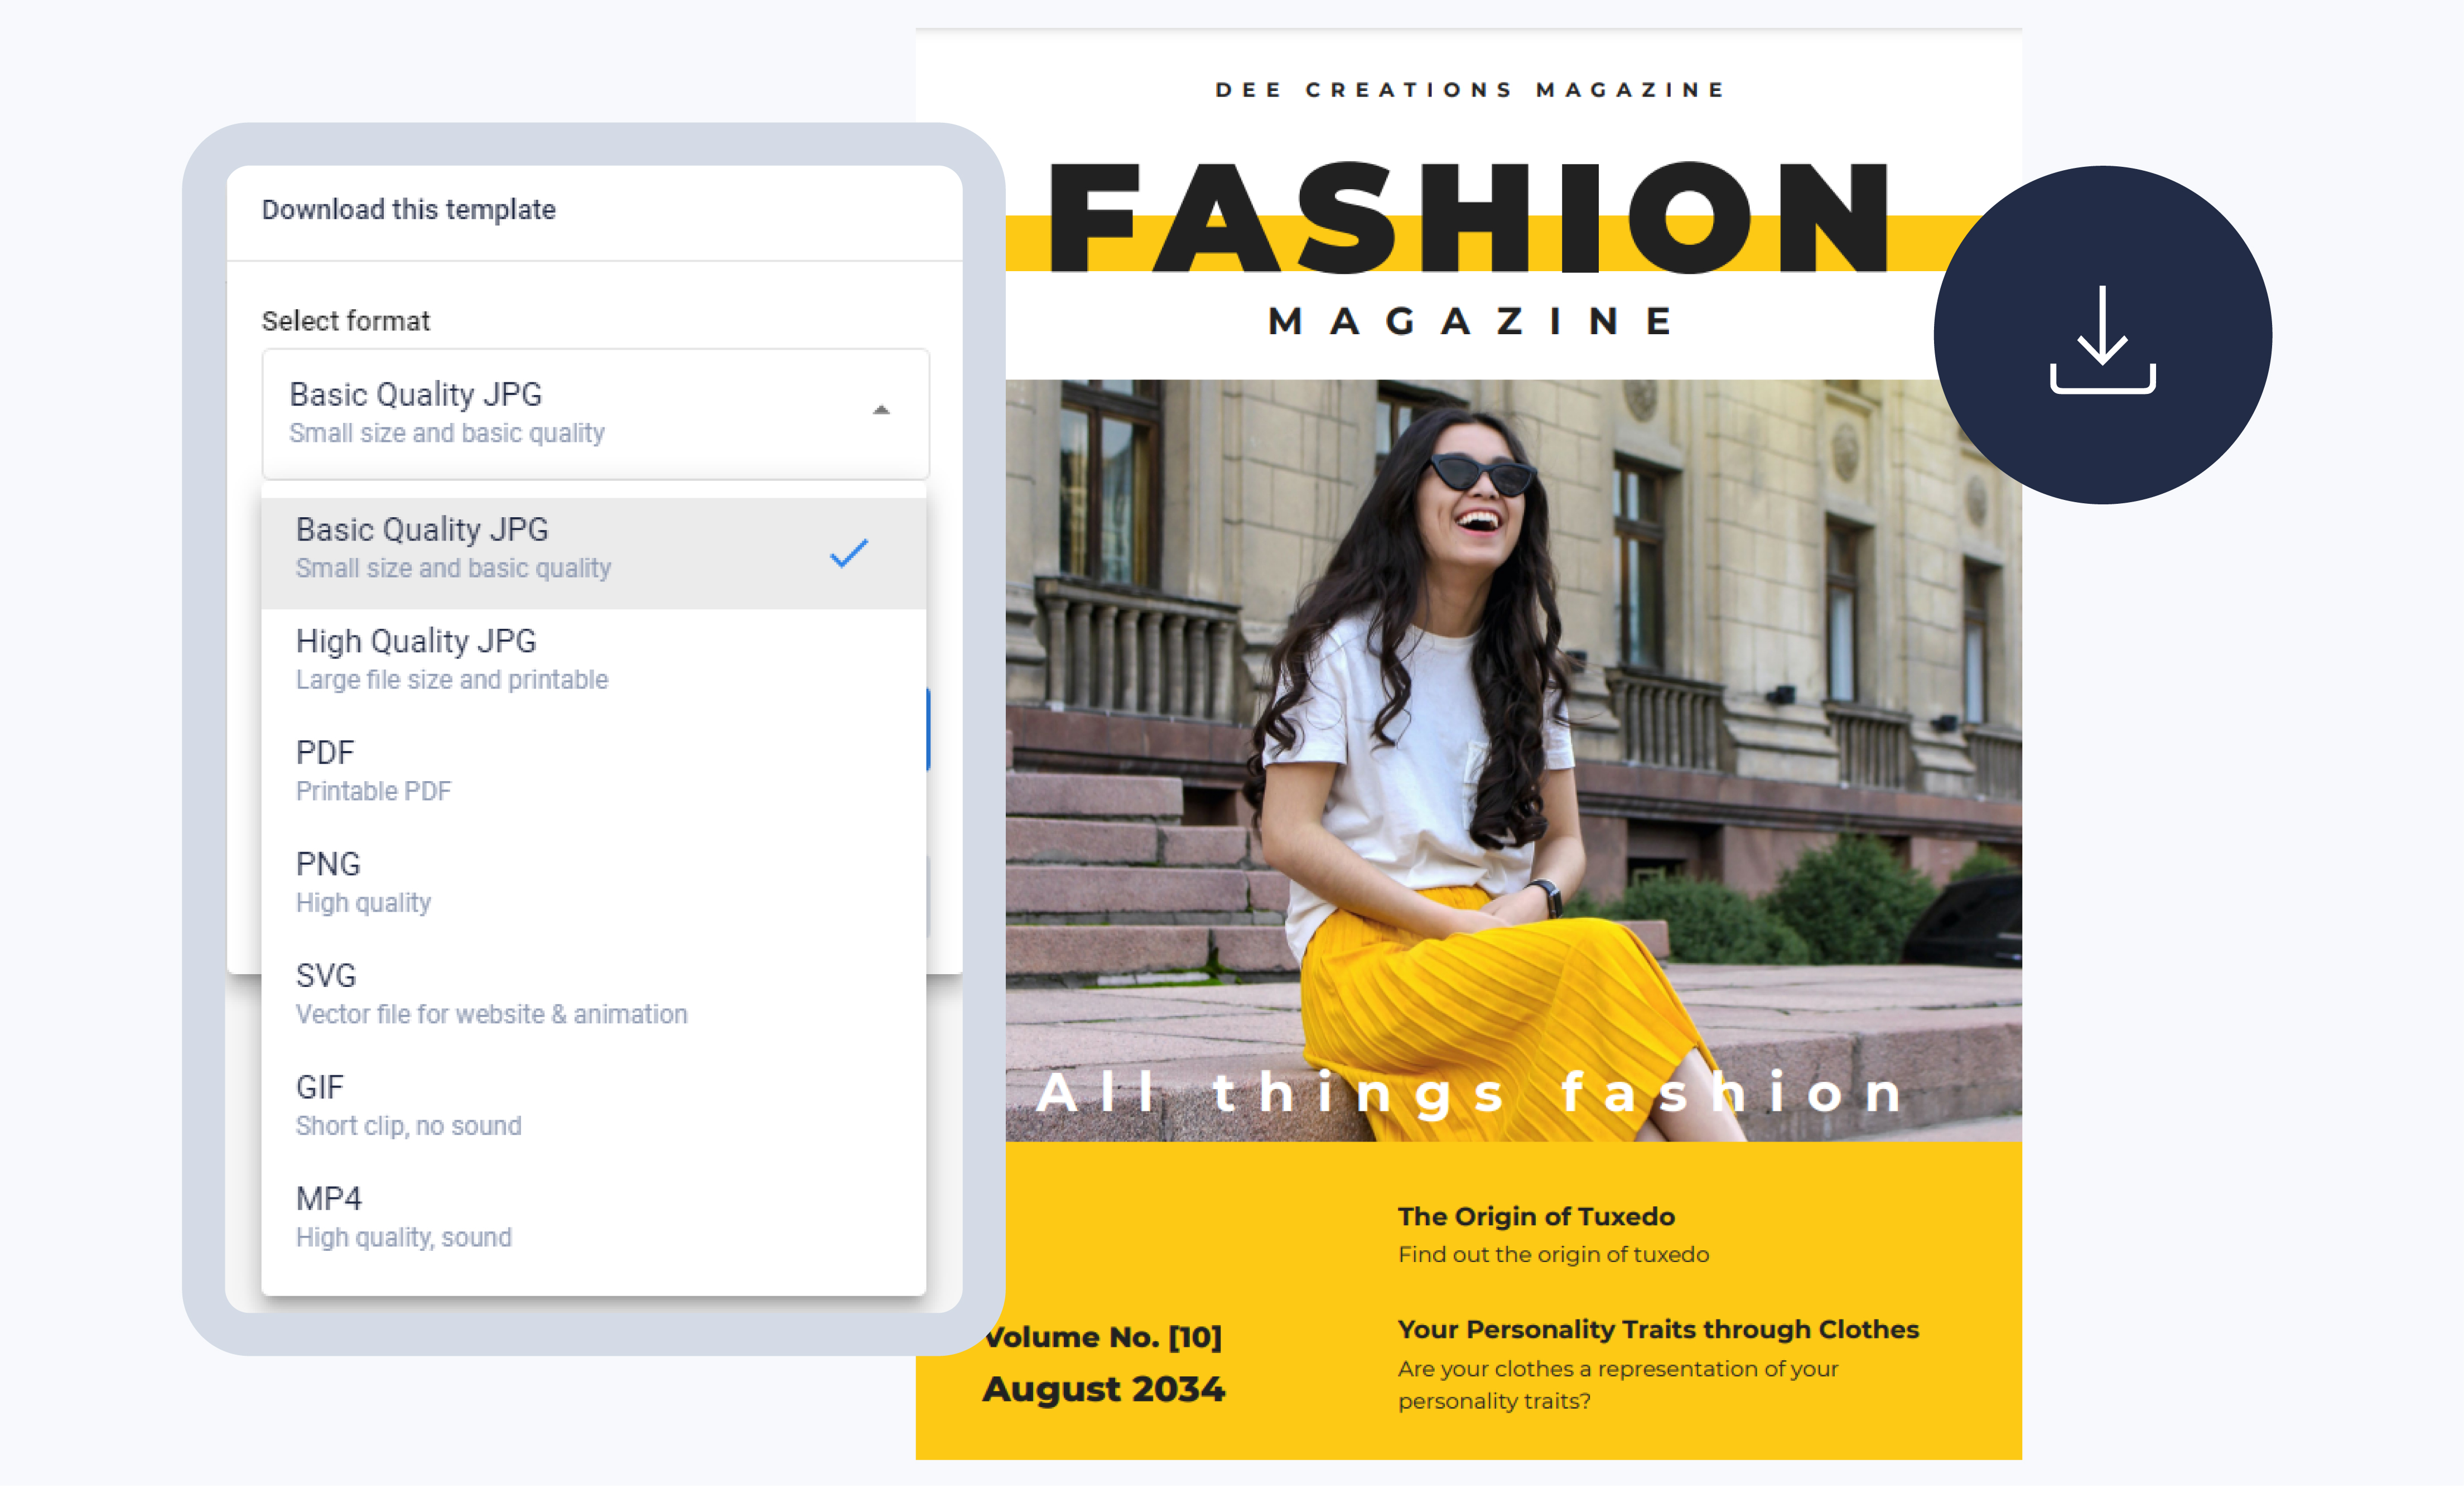The image size is (2464, 1488).
Task: Click the 'Select format' label
Action: [x=346, y=321]
